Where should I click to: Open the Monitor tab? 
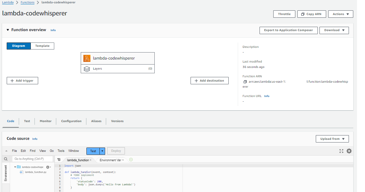pyautogui.click(x=46, y=121)
